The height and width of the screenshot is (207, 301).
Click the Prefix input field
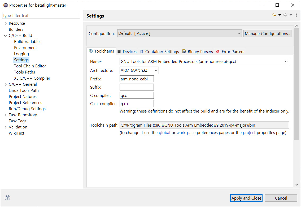pos(137,79)
